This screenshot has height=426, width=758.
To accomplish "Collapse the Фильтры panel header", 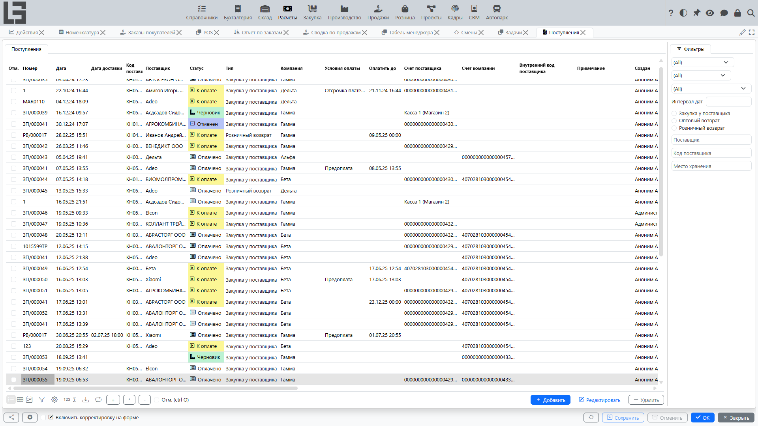I will (690, 49).
